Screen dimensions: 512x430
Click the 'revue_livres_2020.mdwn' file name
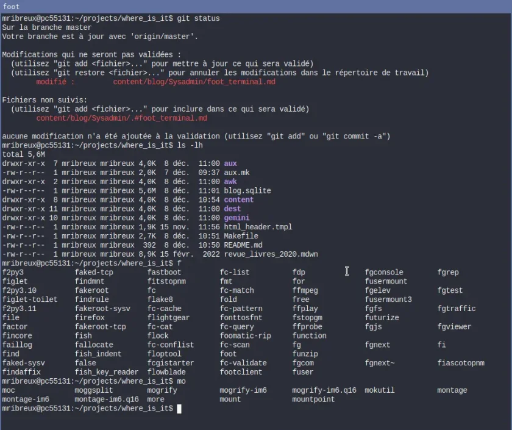point(271,254)
